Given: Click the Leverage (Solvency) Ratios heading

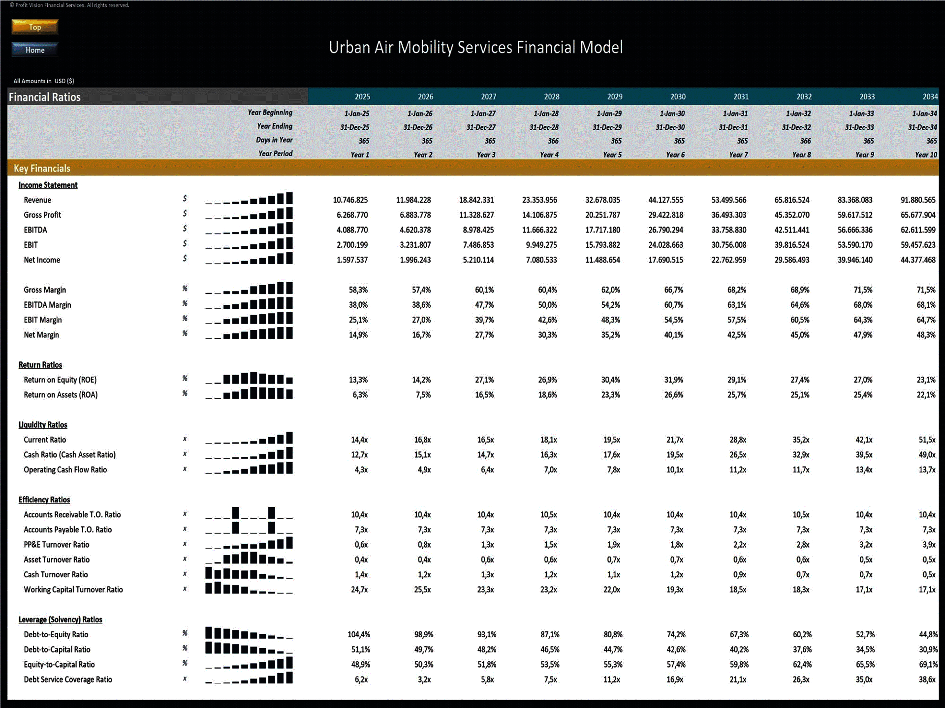Looking at the screenshot, I should point(61,619).
